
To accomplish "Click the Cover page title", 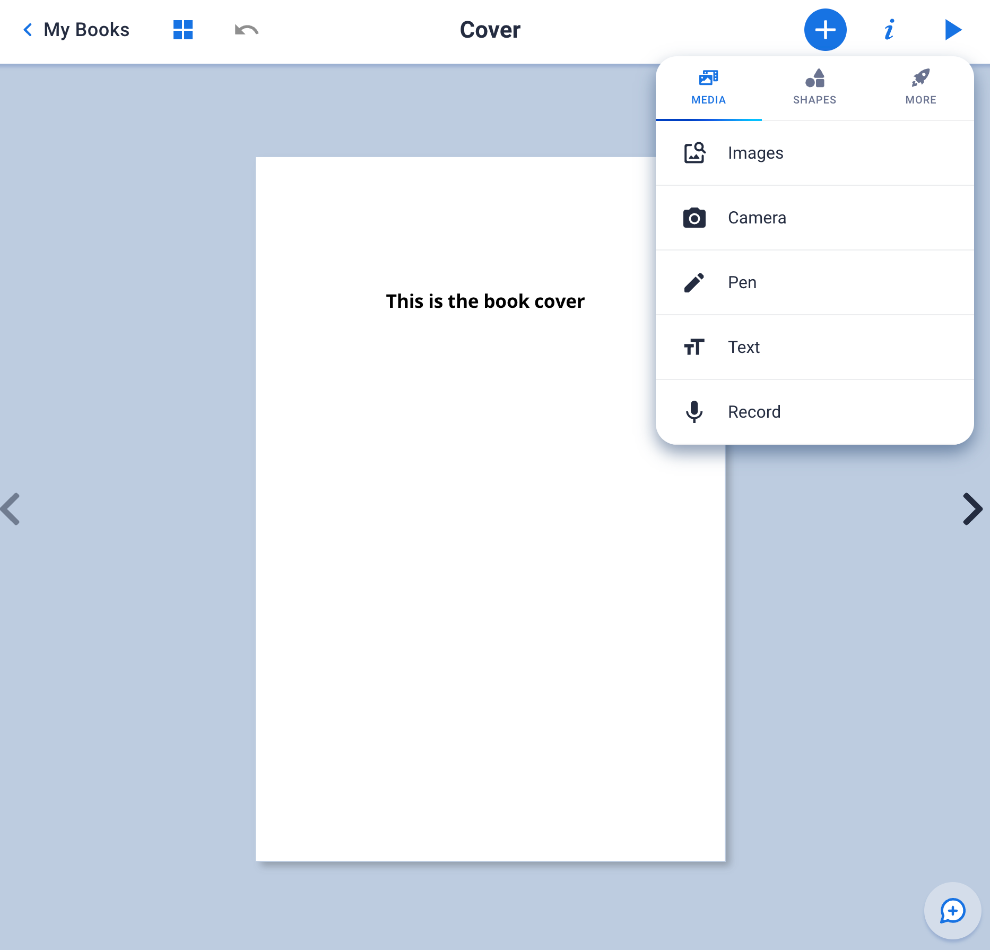I will click(490, 30).
